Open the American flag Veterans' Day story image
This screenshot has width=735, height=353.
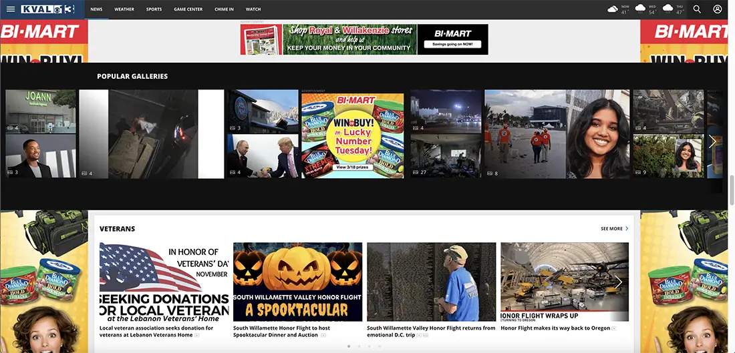[x=164, y=282]
